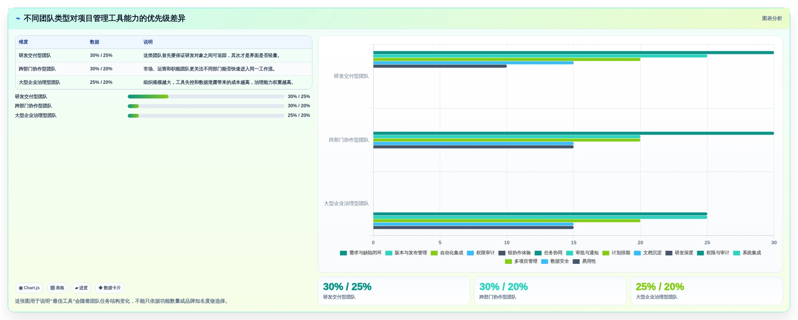The image size is (798, 320).
Task: Click the 图表分析 label in the header
Action: point(772,18)
